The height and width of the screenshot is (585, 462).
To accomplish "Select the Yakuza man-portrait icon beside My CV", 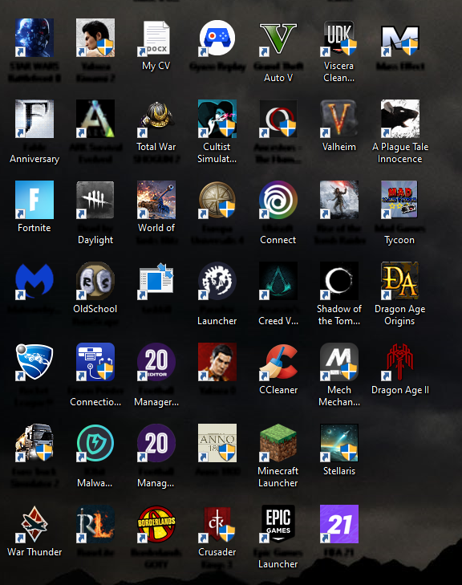I will [x=95, y=38].
